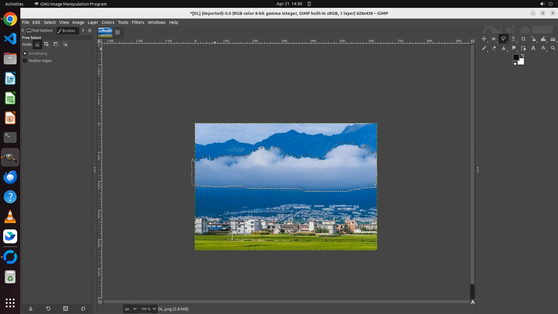Select the Warp Transform tool
Screen dimensions: 558x314
(x=543, y=39)
